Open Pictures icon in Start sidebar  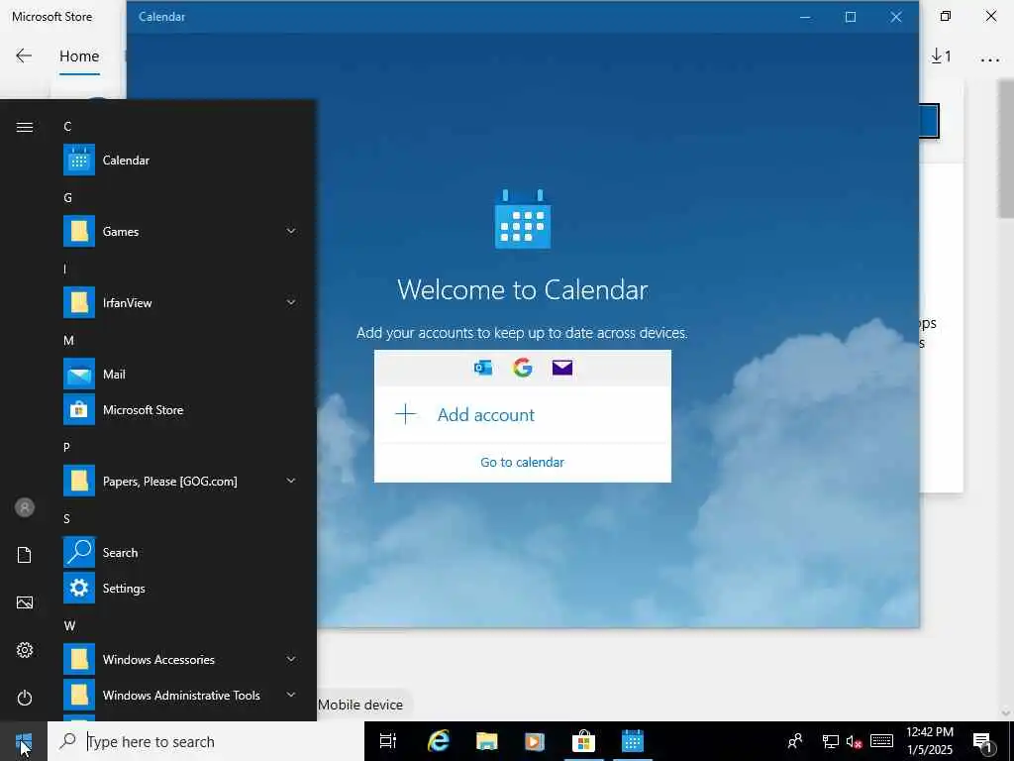[x=25, y=602]
